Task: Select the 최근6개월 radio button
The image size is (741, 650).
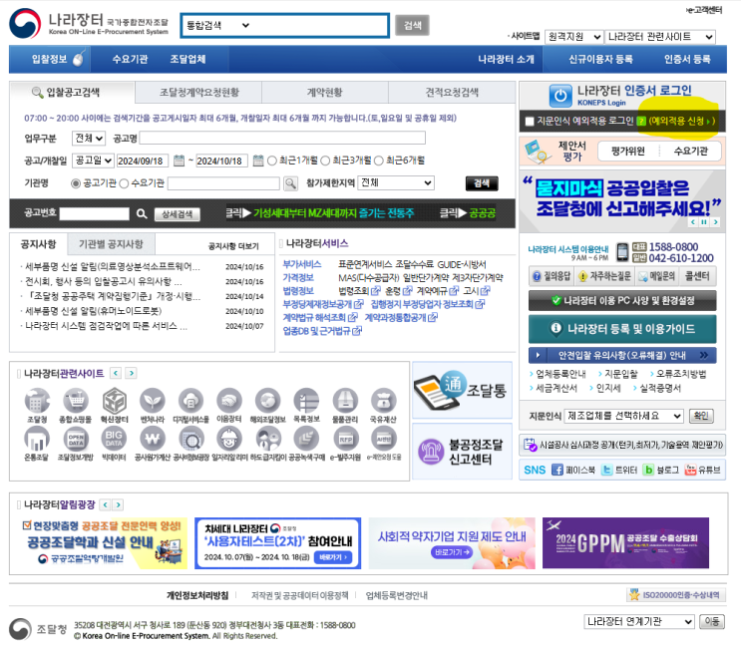Action: pyautogui.click(x=379, y=161)
